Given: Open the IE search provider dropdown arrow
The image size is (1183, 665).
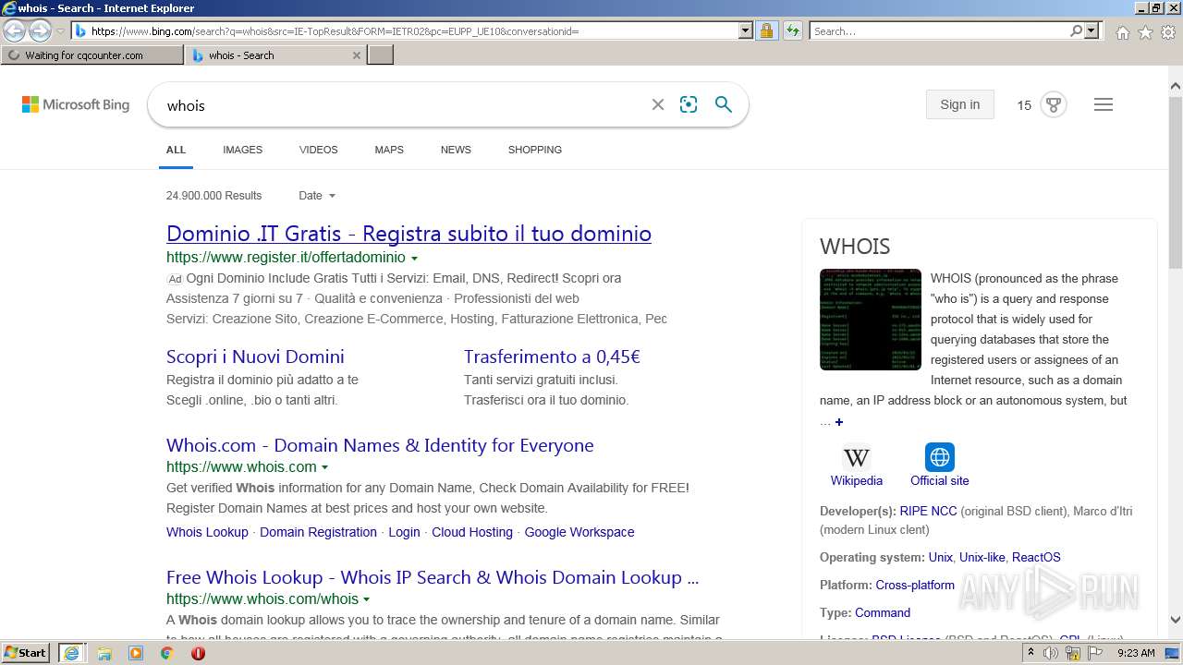Looking at the screenshot, I should coord(1092,31).
